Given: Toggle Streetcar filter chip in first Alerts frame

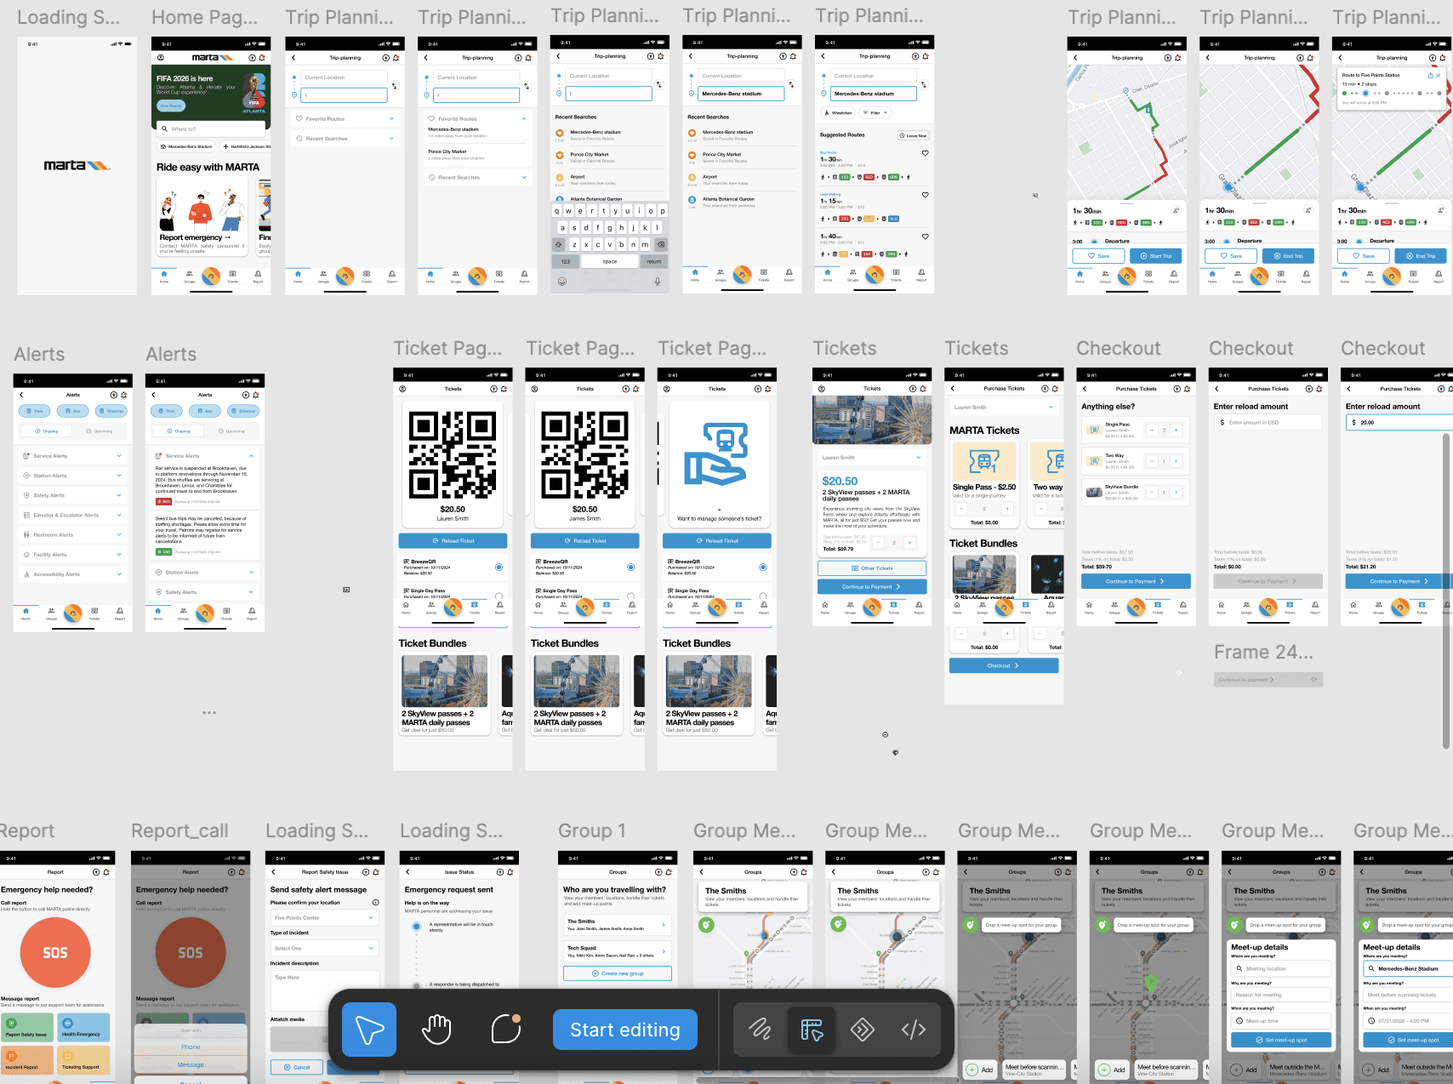Looking at the screenshot, I should (x=111, y=411).
